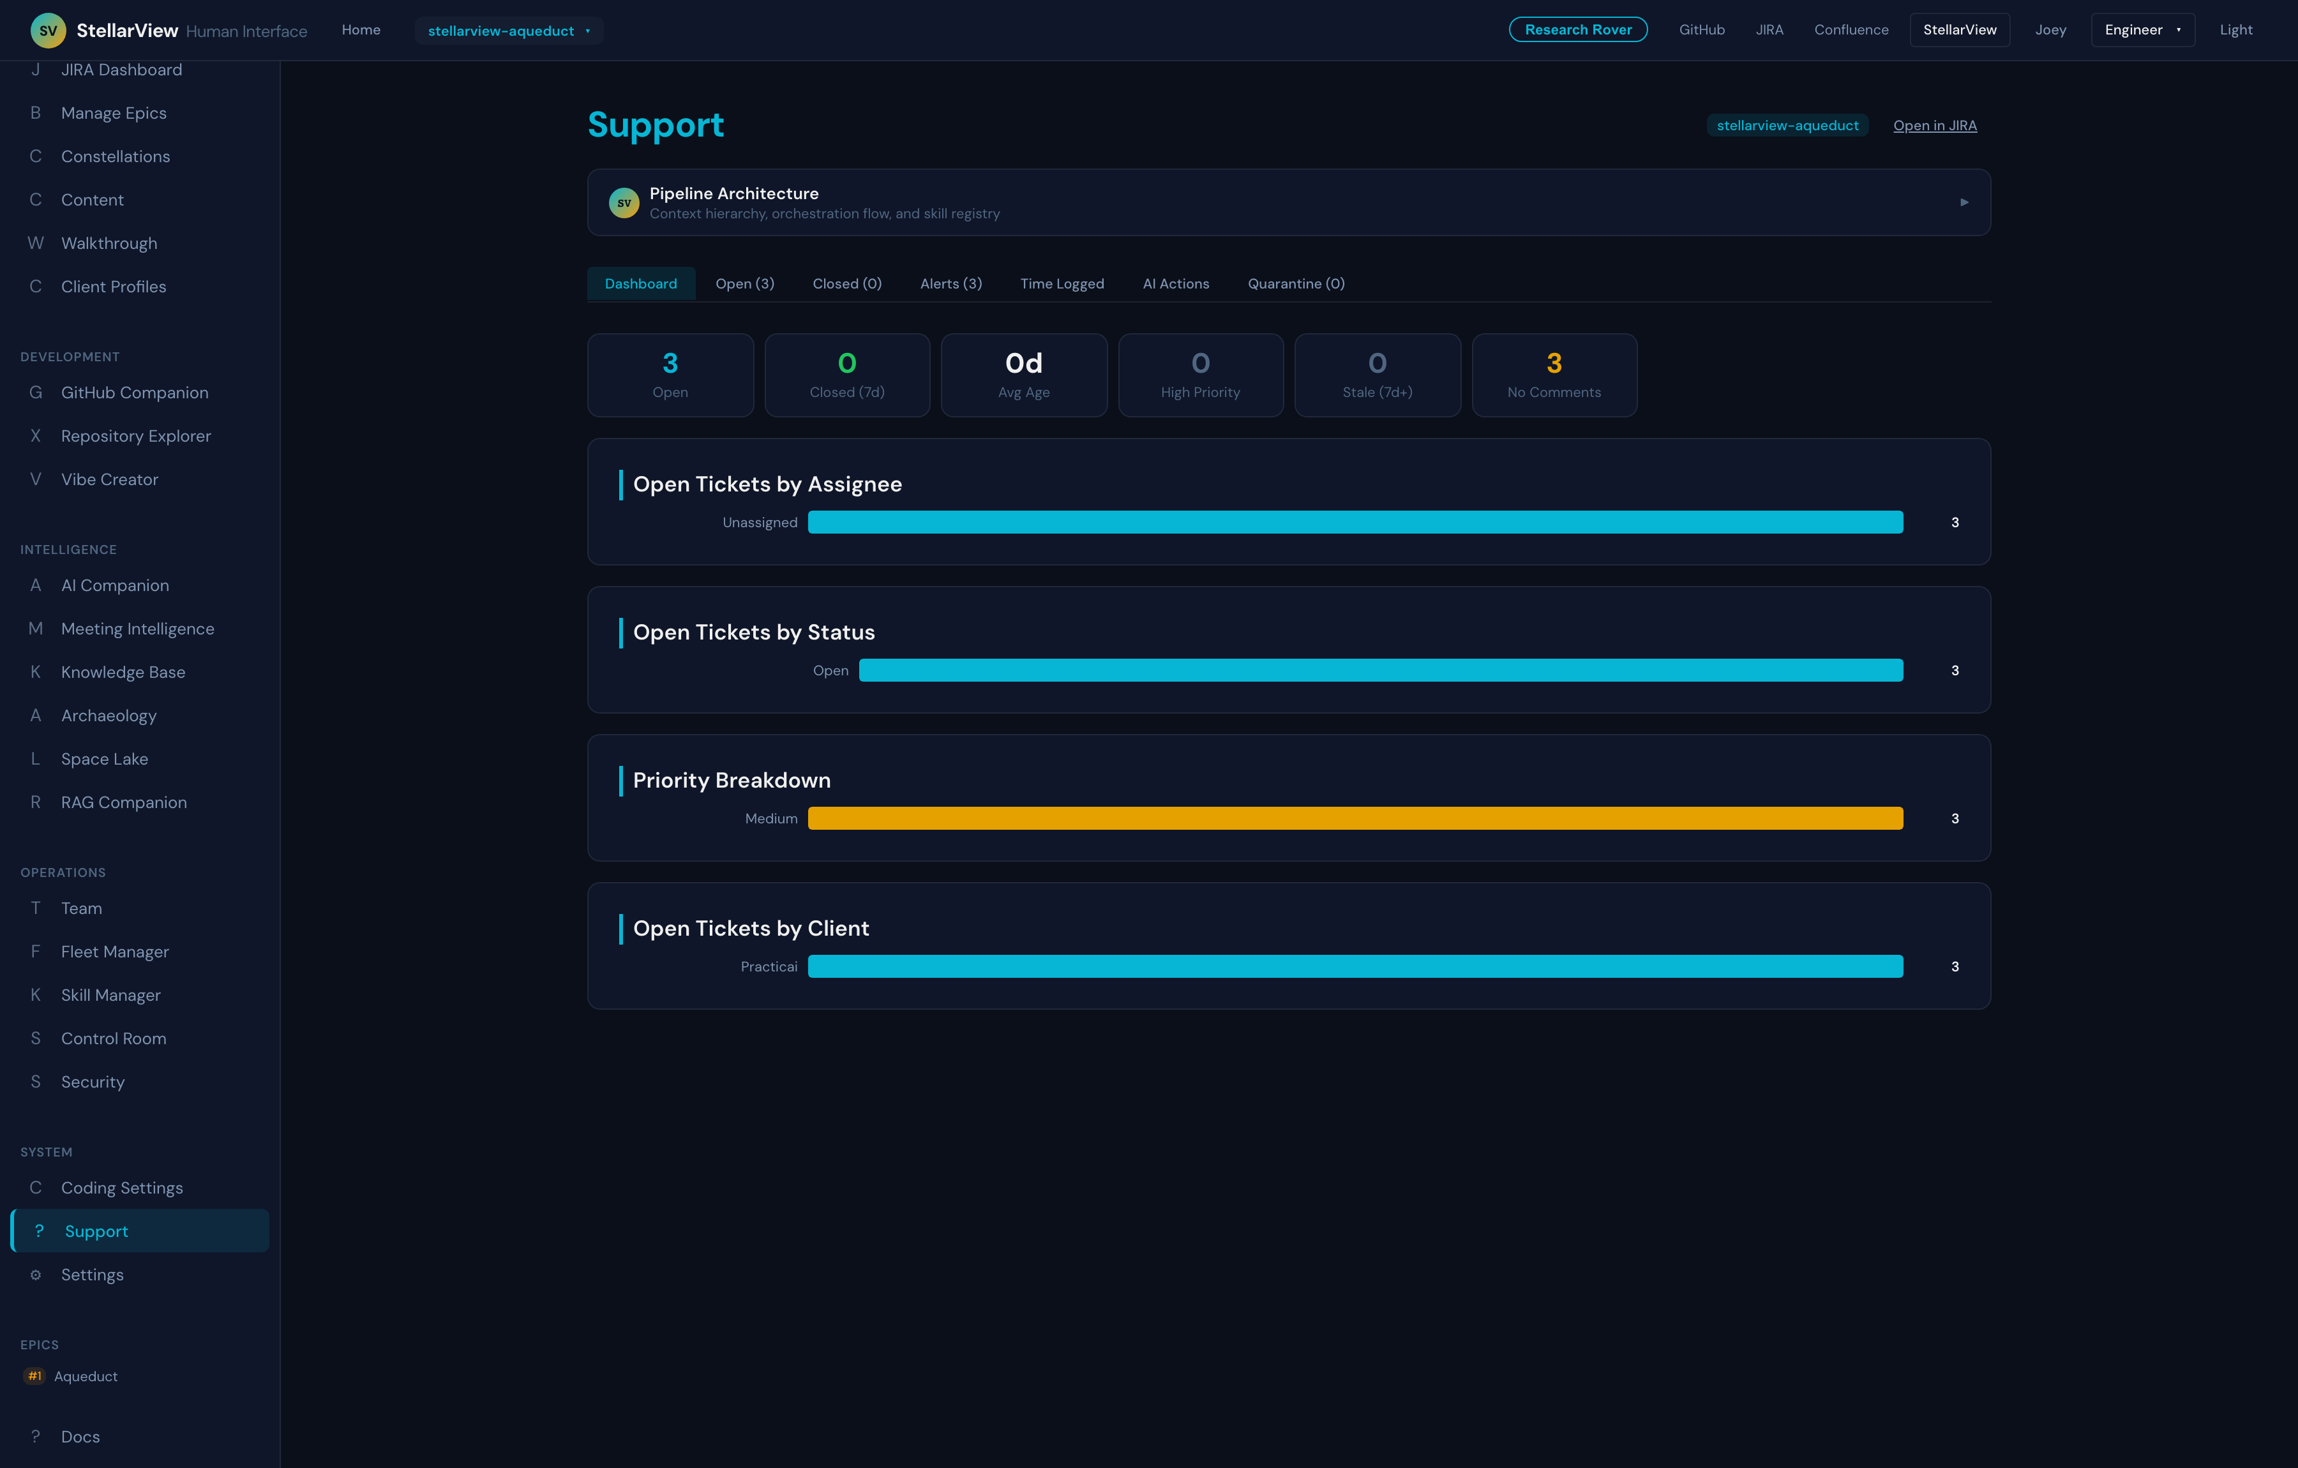Open the Engineer role dropdown
2298x1468 pixels.
[x=2142, y=29]
